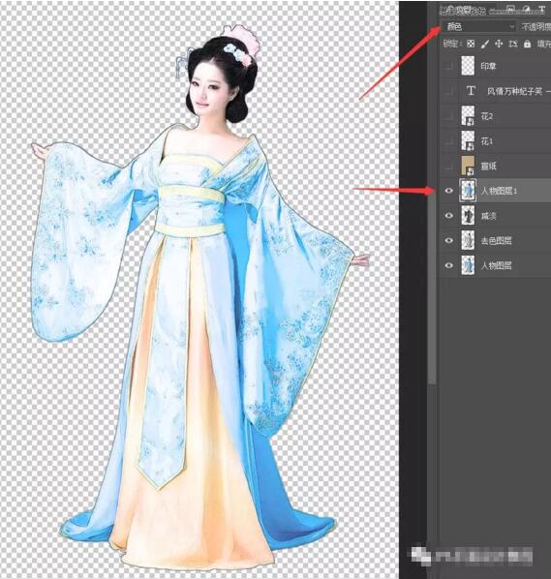Select the layer named 宣纸
The image size is (551, 579).
488,167
